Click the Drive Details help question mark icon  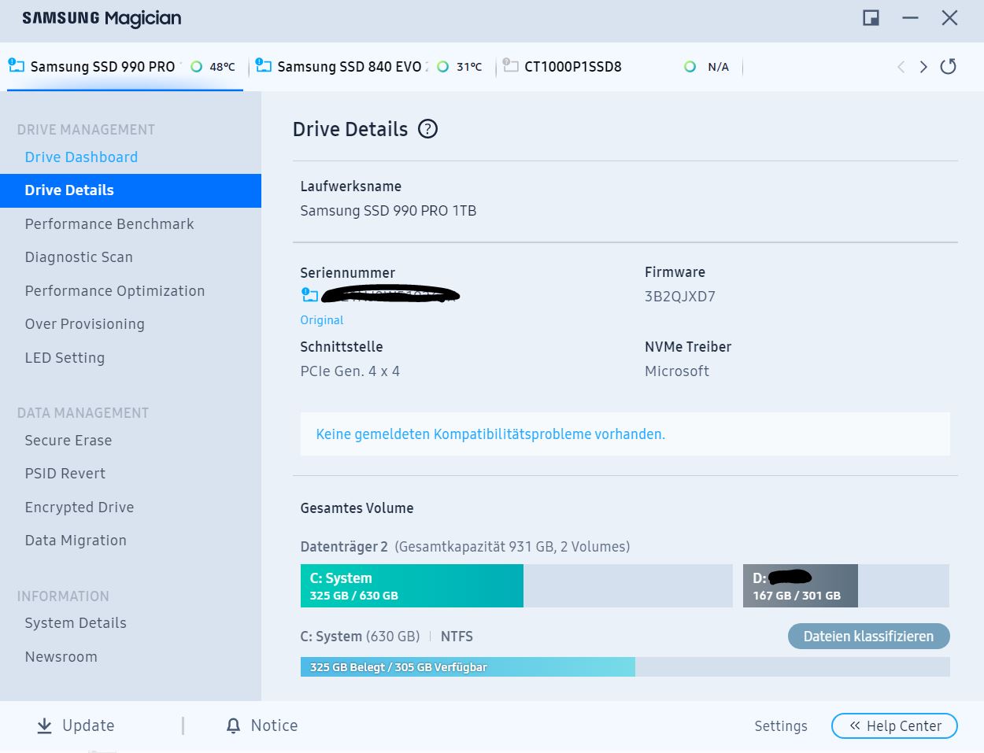pos(427,129)
